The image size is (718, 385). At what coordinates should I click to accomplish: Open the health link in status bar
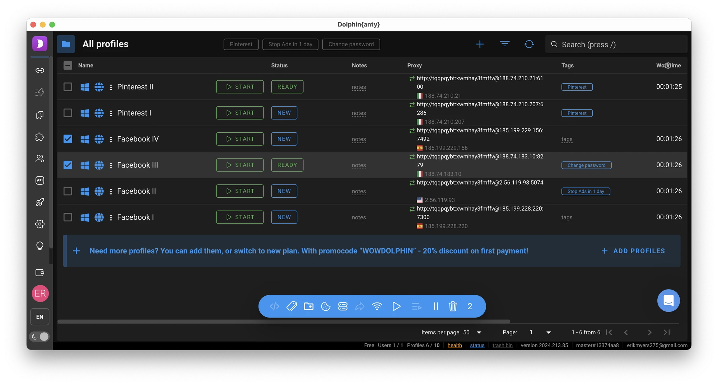coord(455,345)
